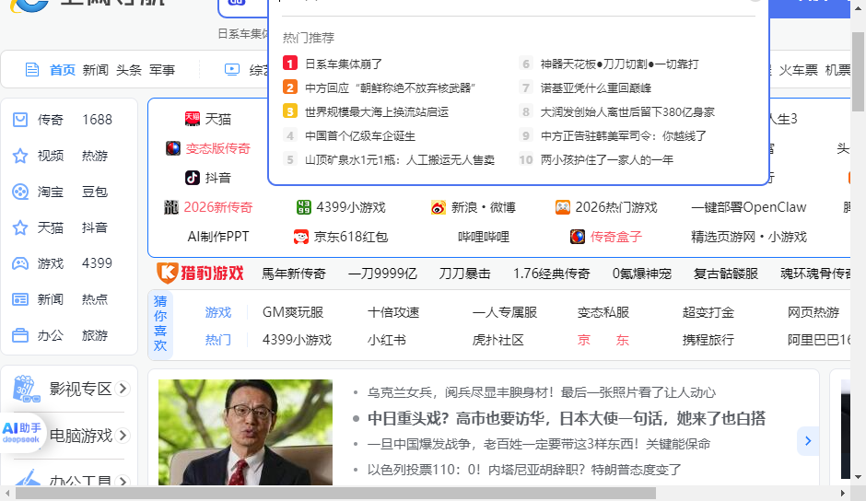Viewport: 866px width, 501px height.
Task: Open 火车票 link in top nav
Action: 799,70
